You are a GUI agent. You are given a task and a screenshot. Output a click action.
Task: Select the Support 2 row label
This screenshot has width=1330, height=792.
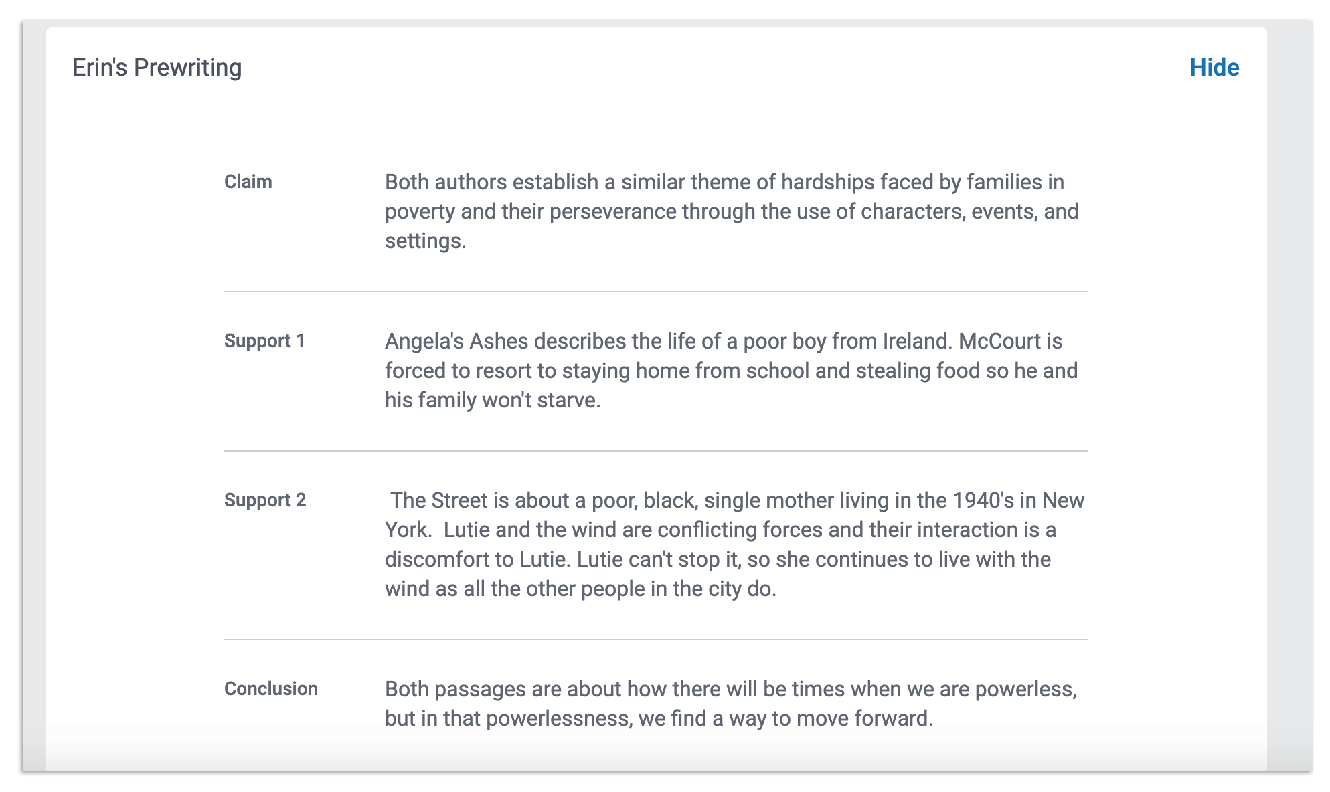pos(265,500)
